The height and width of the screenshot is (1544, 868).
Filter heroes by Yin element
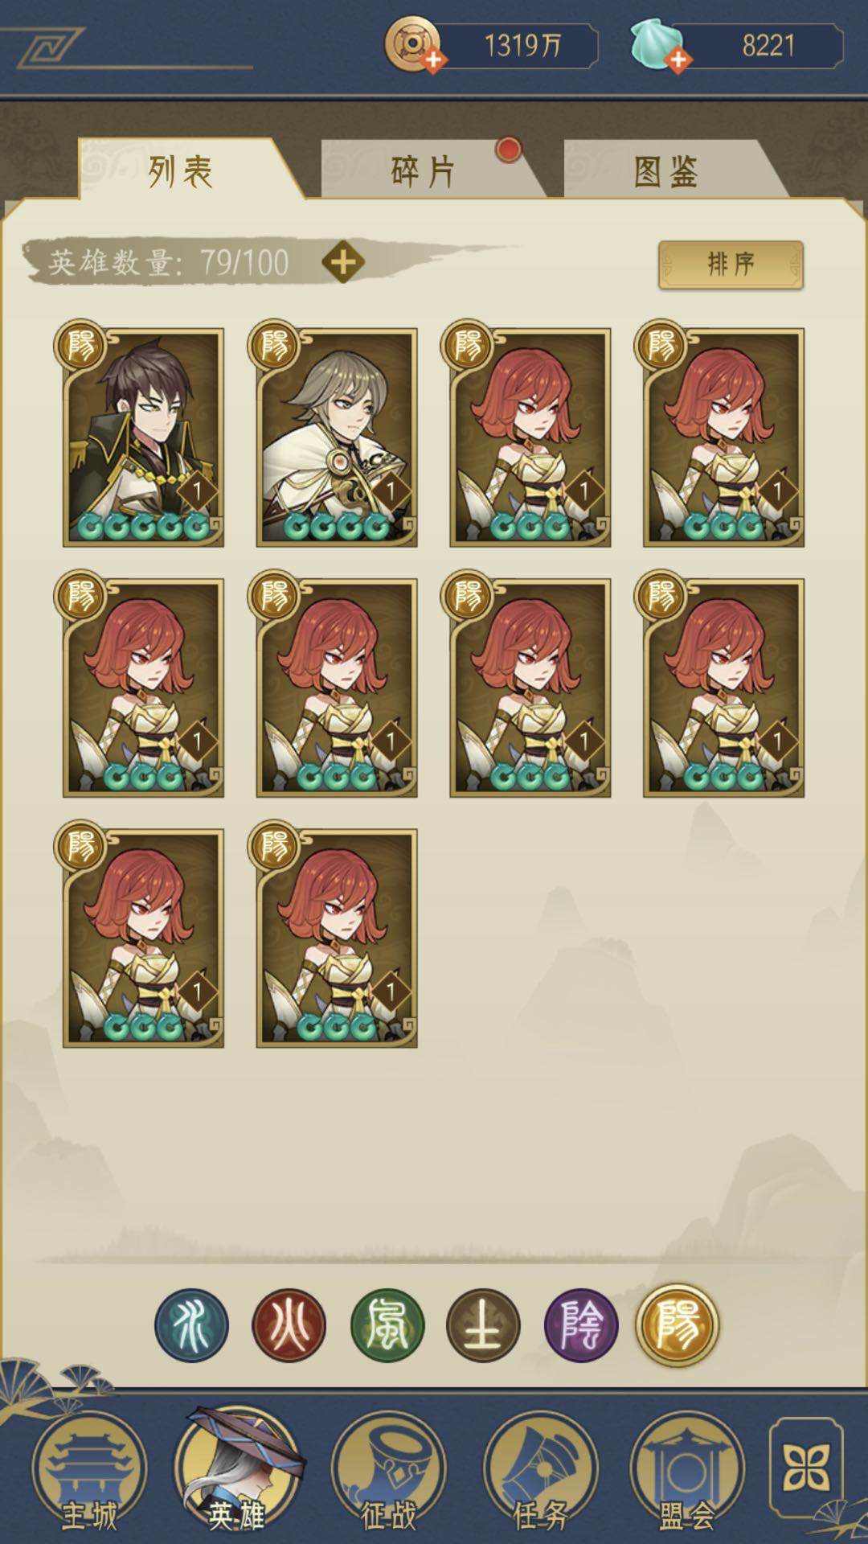[x=581, y=1325]
